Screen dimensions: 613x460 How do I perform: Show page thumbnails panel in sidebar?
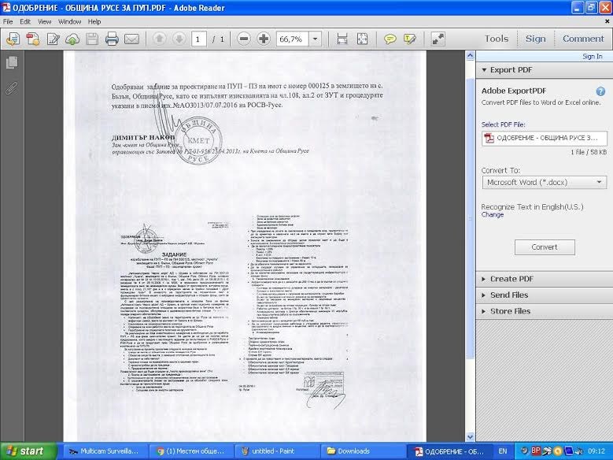[x=11, y=62]
